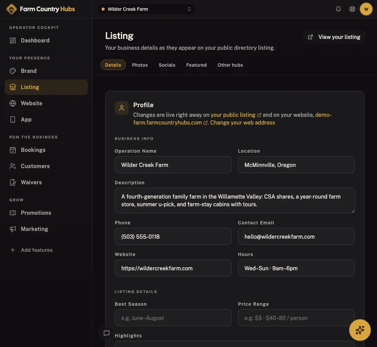Click into the Description textarea
The width and height of the screenshot is (377, 347).
click(x=235, y=200)
